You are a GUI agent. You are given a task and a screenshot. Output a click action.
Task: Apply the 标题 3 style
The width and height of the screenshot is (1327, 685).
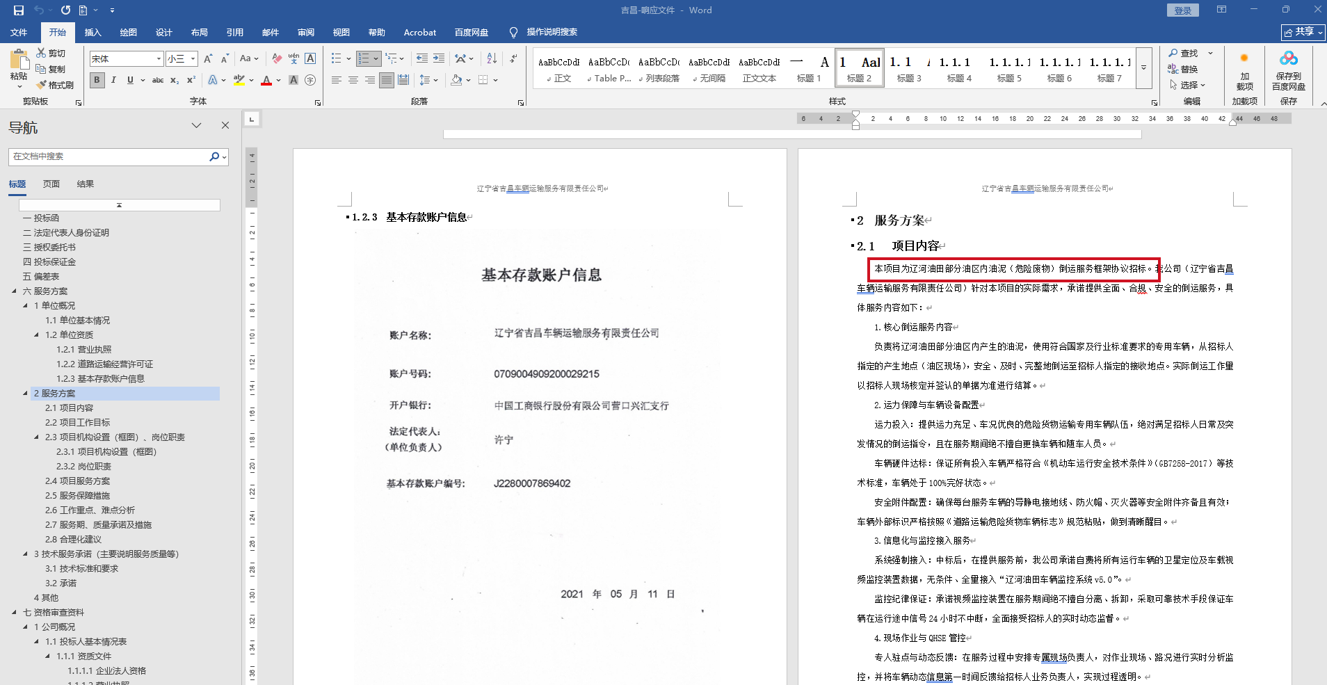point(909,68)
